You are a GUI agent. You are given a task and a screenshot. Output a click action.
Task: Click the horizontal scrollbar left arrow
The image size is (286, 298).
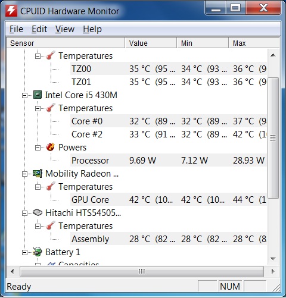point(13,271)
